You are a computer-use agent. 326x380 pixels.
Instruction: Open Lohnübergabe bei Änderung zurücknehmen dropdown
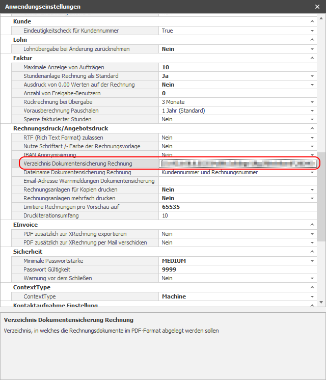pos(312,49)
